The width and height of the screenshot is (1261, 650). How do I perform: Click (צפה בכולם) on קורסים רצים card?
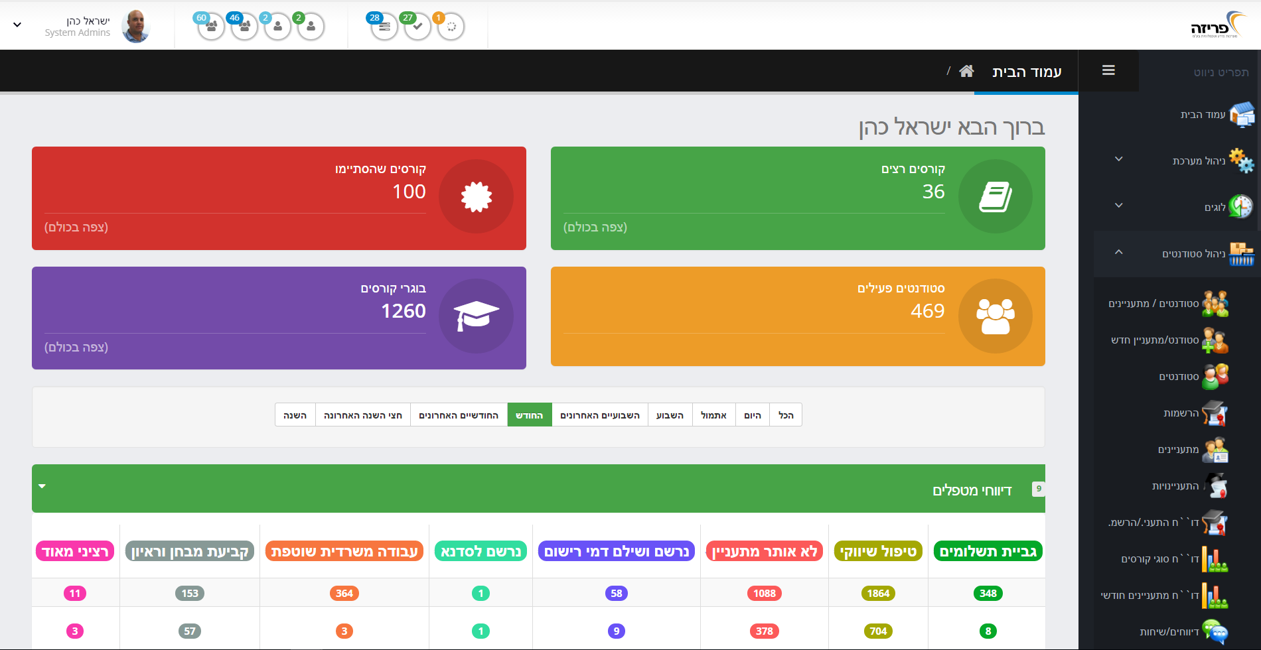pos(595,227)
